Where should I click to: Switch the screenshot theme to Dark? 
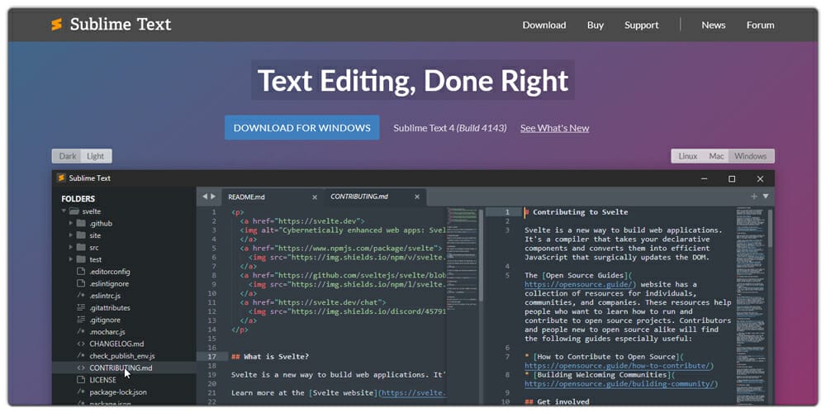(68, 156)
